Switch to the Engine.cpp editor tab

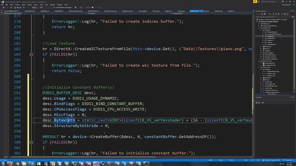(x=181, y=11)
